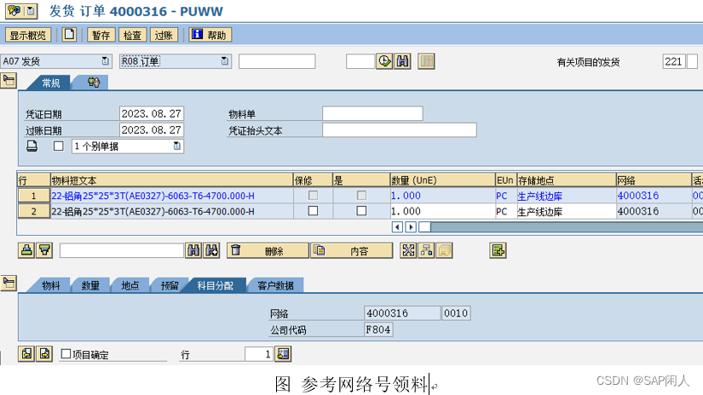Toggle 是 checkbox in row 1
Viewport: 703px width, 395px height.
pyautogui.click(x=361, y=195)
